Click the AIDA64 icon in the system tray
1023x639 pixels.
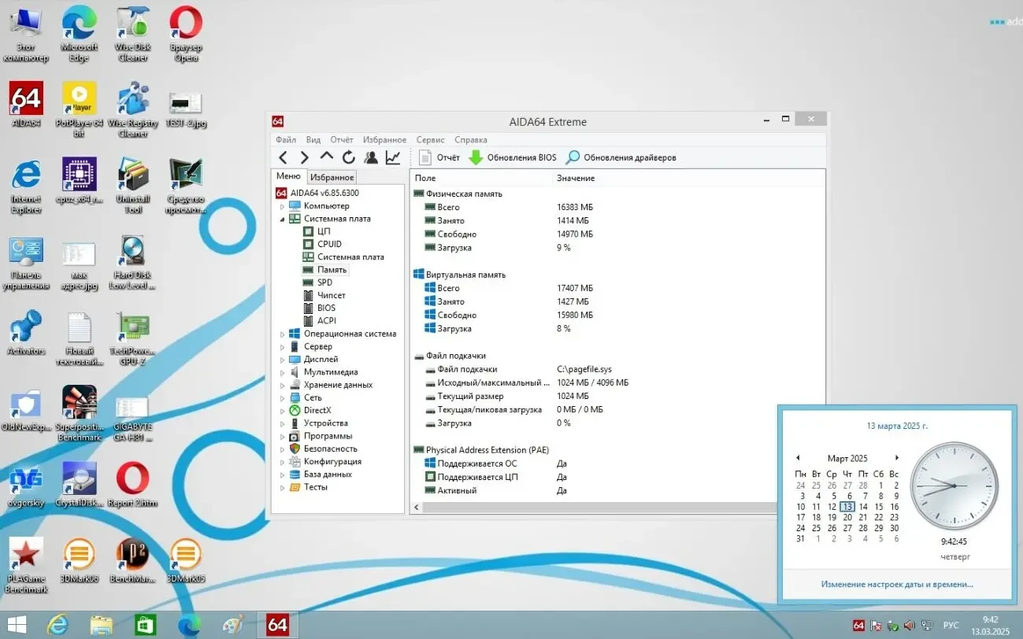point(858,625)
